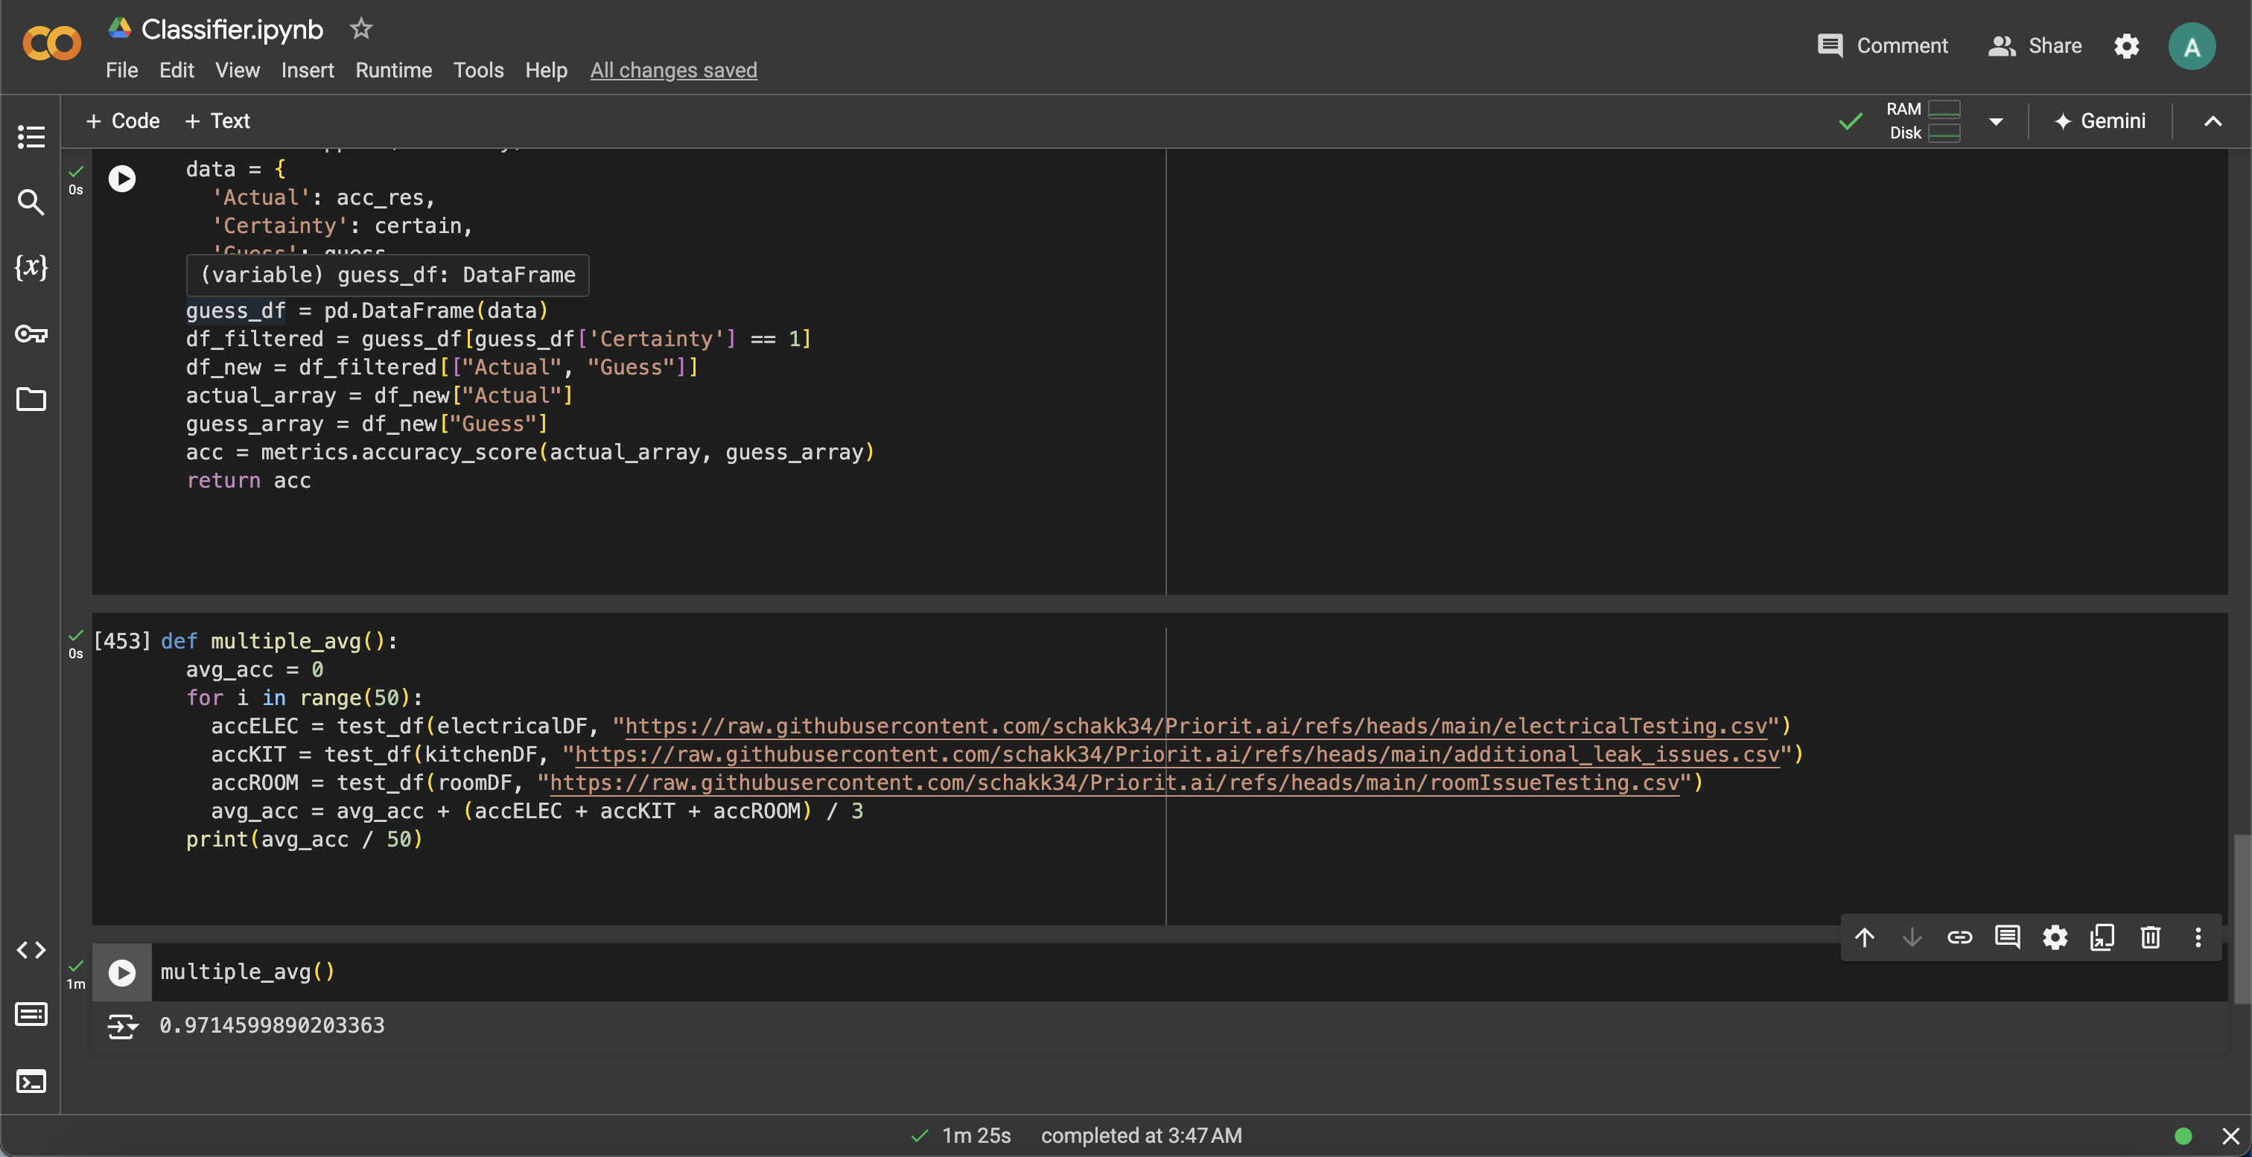2252x1157 pixels.
Task: Expand the RAM and Disk resources dropdown
Action: coord(1996,121)
